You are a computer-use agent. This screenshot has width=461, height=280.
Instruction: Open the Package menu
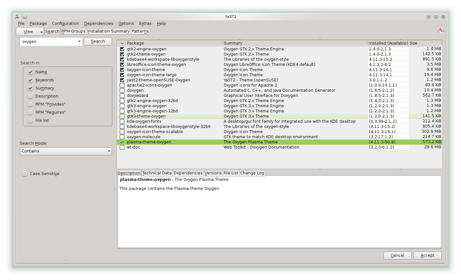coord(38,24)
